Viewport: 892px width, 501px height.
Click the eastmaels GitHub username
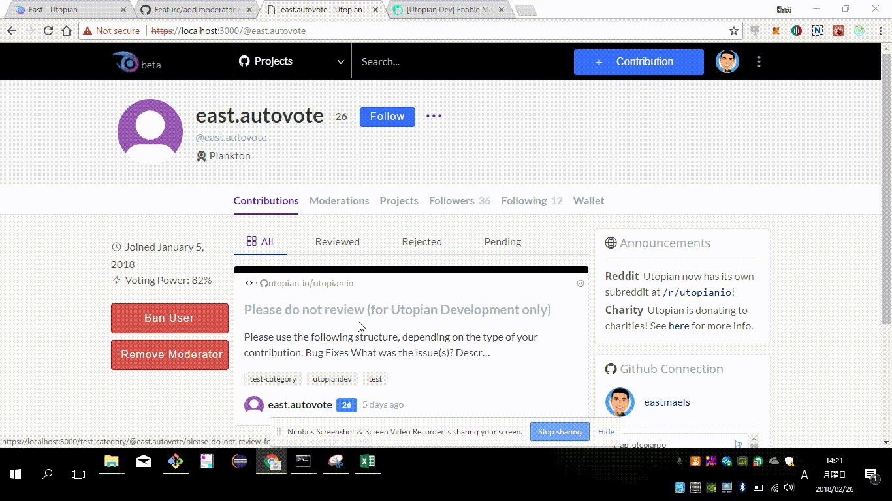point(667,402)
